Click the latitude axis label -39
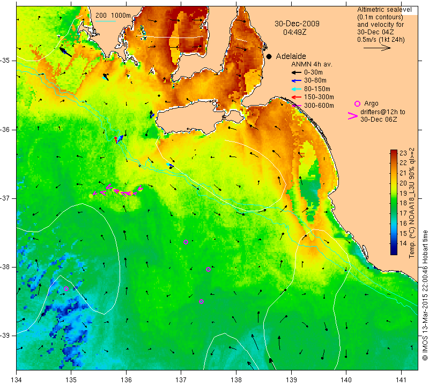The height and width of the screenshot is (386, 429). coord(5,336)
